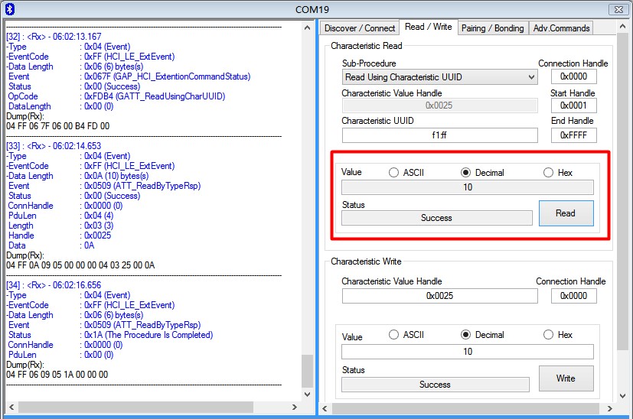Click the greyed Characteristic Value Handle 0x0025 in Read
Viewport: 633px width, 419px height.
pyautogui.click(x=439, y=106)
